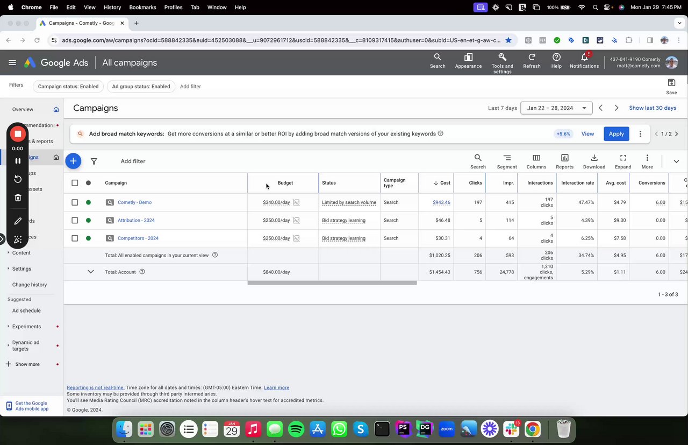
Task: Go to next date range arrow
Action: (617, 108)
